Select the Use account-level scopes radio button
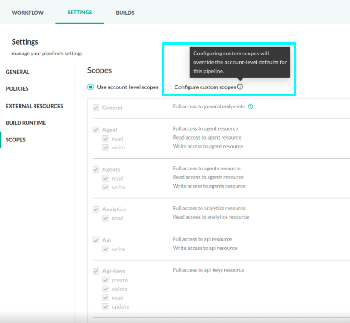 click(91, 87)
